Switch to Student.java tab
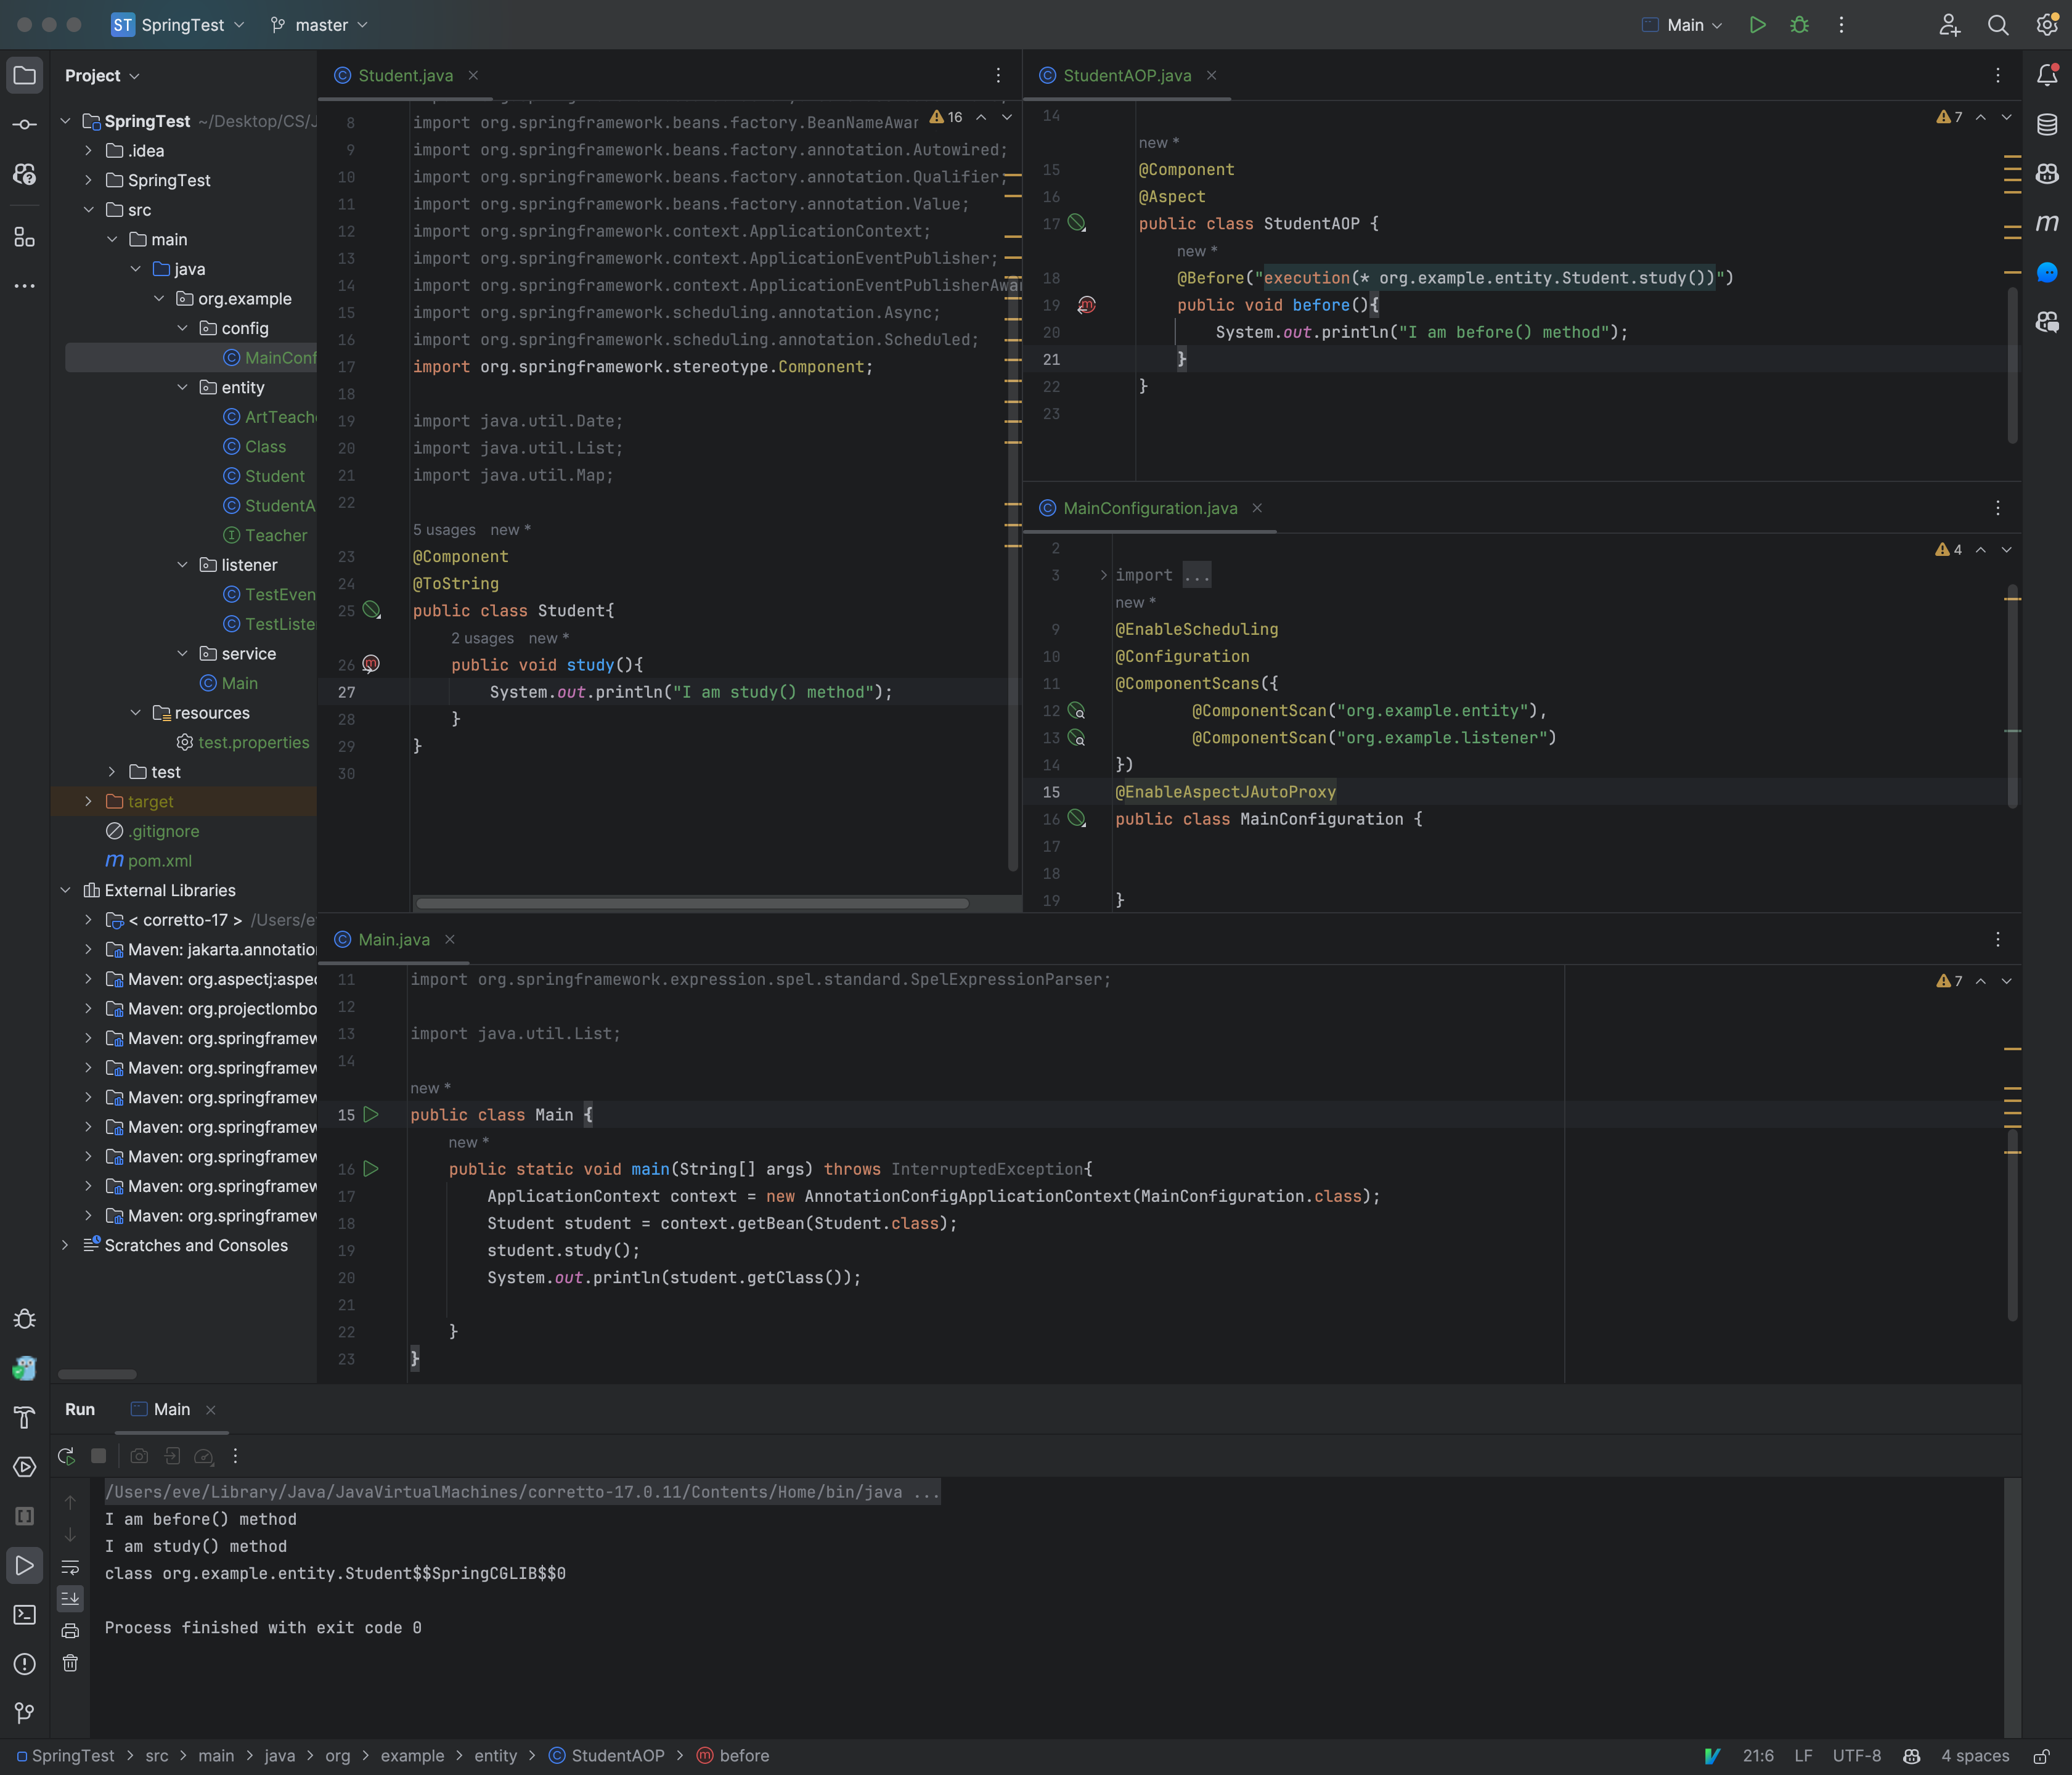2072x1775 pixels. tap(405, 76)
